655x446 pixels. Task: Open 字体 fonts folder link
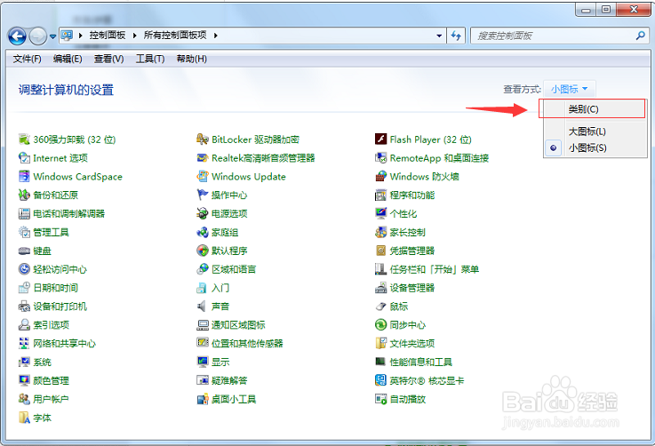tap(42, 418)
